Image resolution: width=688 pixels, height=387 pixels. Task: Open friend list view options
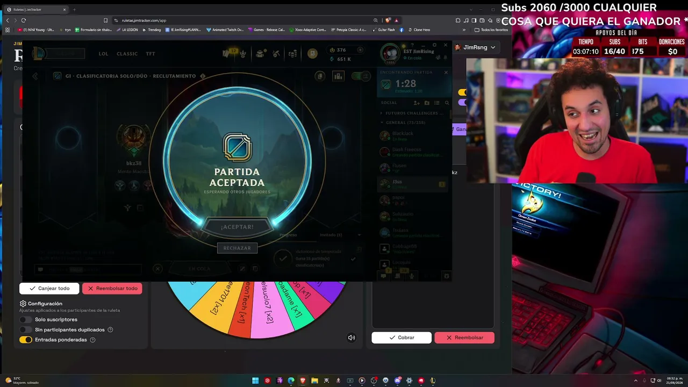coord(437,103)
